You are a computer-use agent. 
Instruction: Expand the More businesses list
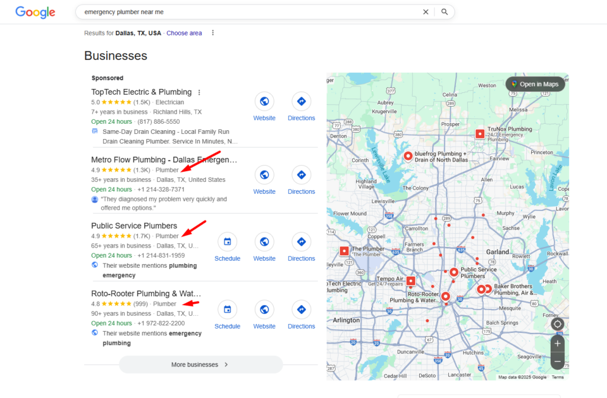click(x=200, y=364)
